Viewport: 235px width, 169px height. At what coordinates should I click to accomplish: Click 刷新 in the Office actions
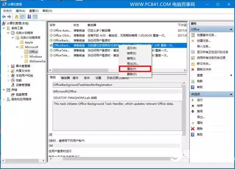tap(200, 81)
